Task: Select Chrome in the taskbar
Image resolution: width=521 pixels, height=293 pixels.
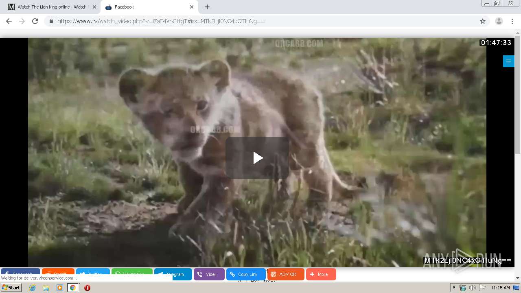Action: (73, 288)
